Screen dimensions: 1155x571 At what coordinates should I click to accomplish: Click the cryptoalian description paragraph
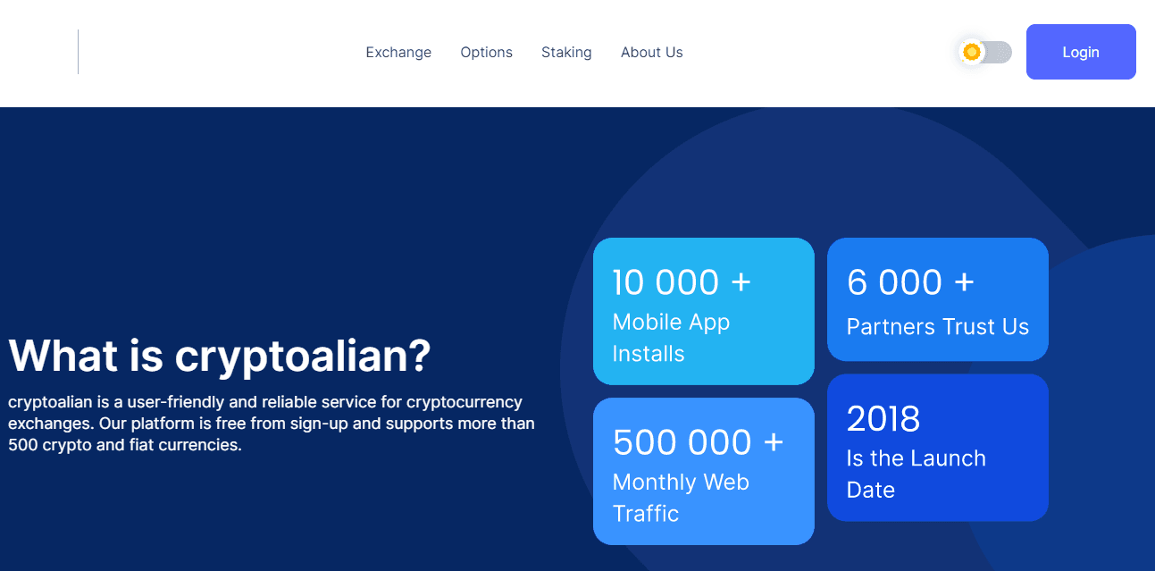click(271, 424)
